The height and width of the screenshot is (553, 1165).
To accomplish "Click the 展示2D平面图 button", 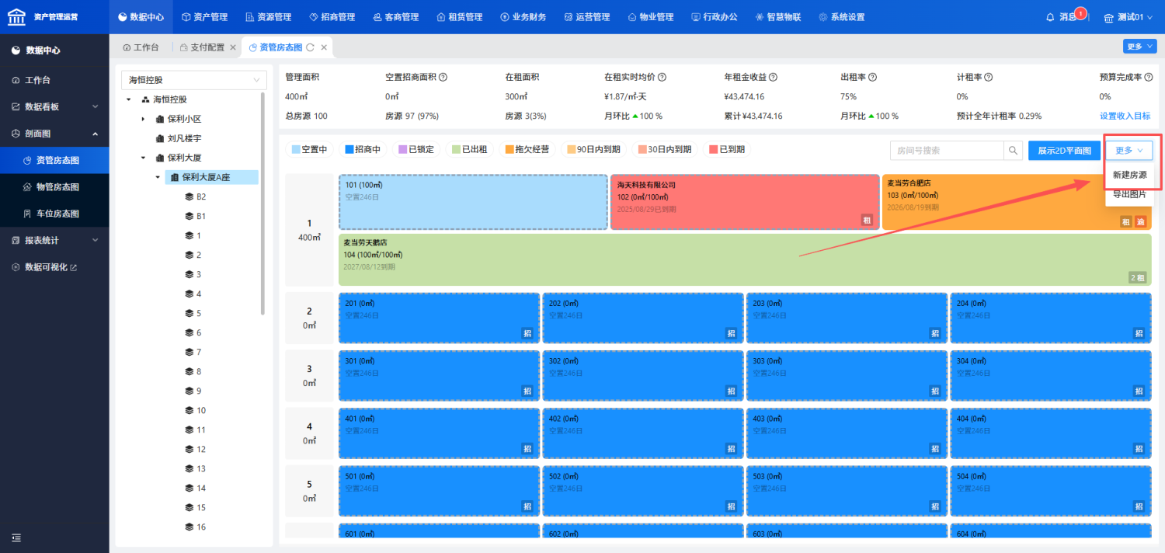I will 1064,151.
